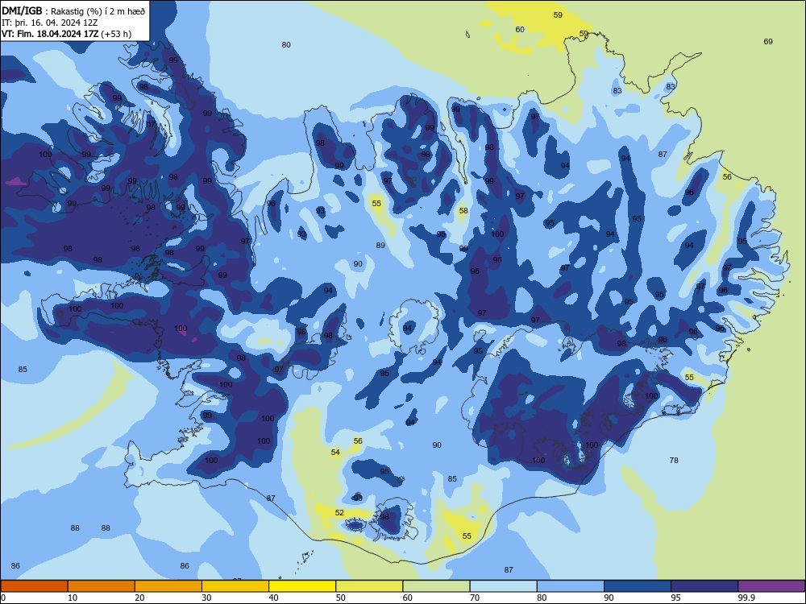Click the '69' humidity value on the map
Screen dimensions: 806x604
pyautogui.click(x=768, y=42)
